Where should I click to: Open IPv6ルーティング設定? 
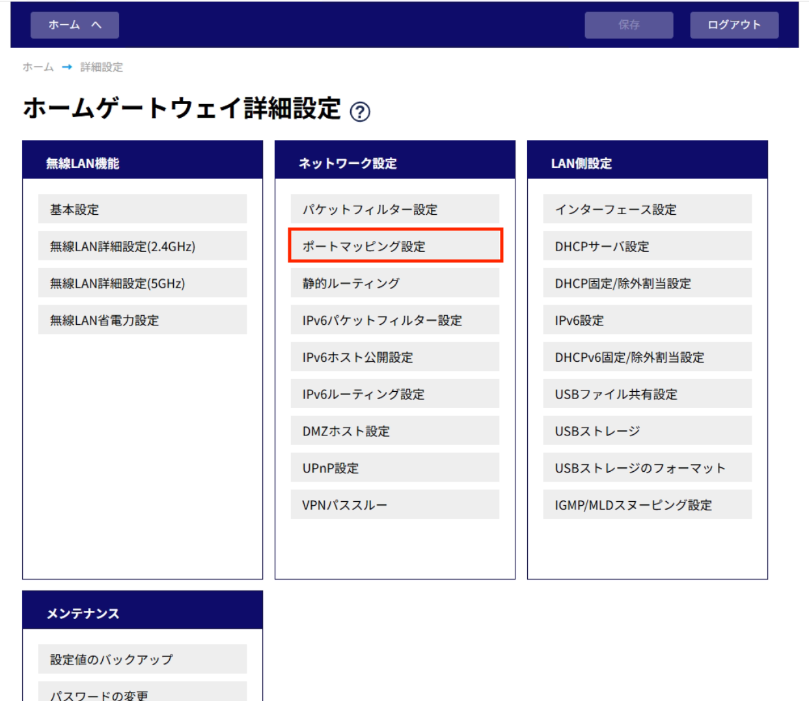(x=395, y=394)
